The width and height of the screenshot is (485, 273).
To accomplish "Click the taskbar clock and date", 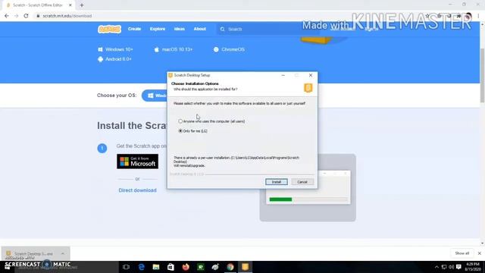I will point(473,267).
